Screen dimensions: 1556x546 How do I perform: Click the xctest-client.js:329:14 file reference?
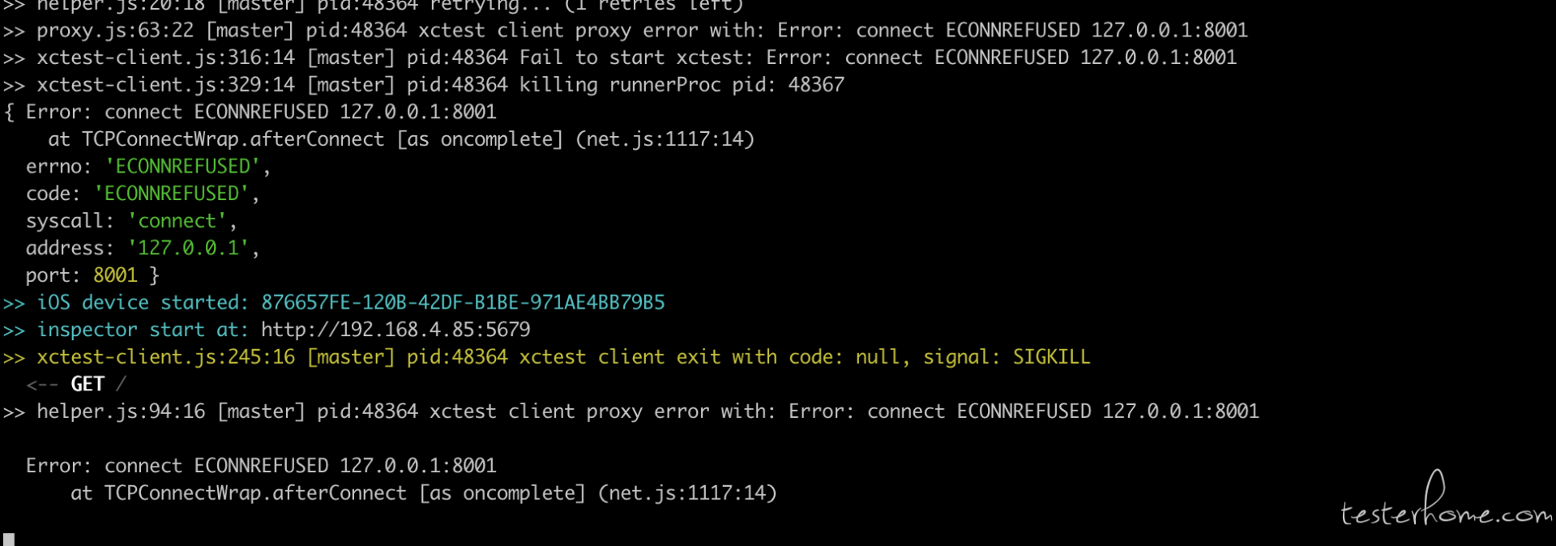tap(166, 85)
